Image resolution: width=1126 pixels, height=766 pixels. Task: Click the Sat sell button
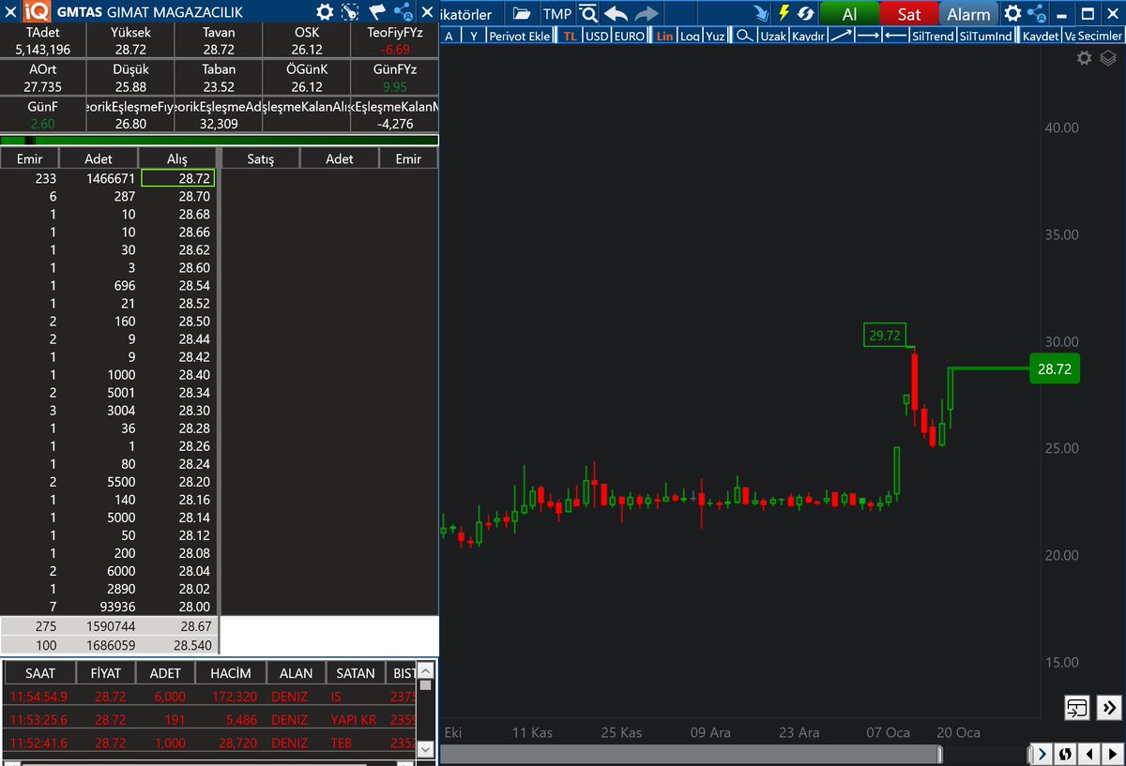tap(909, 14)
